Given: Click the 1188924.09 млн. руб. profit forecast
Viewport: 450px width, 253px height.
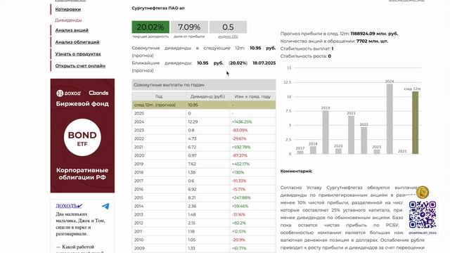Looking at the screenshot, I should (x=374, y=34).
